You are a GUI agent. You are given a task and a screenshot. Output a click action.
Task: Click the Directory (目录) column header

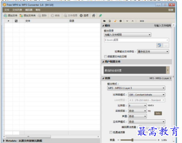(x=84, y=21)
